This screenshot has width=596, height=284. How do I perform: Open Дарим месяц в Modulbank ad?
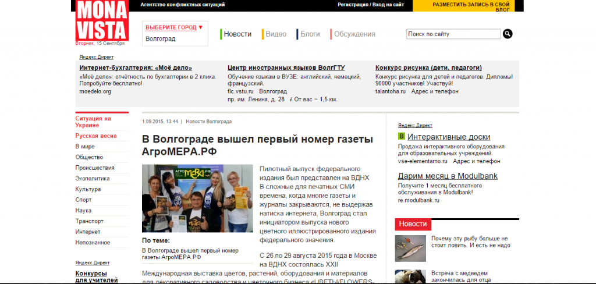pos(448,176)
